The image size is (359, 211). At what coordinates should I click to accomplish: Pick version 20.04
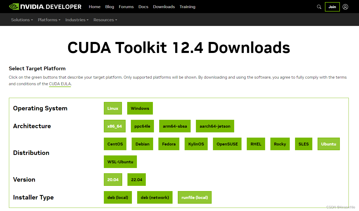point(113,180)
